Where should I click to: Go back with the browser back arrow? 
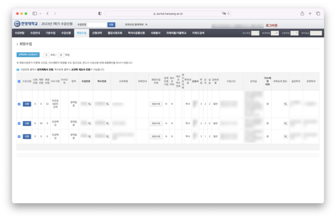coord(48,13)
